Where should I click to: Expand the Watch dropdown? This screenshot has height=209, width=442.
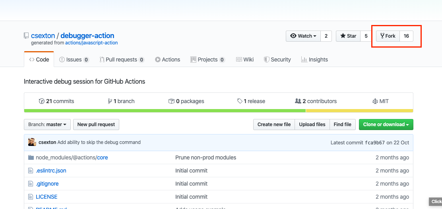303,36
